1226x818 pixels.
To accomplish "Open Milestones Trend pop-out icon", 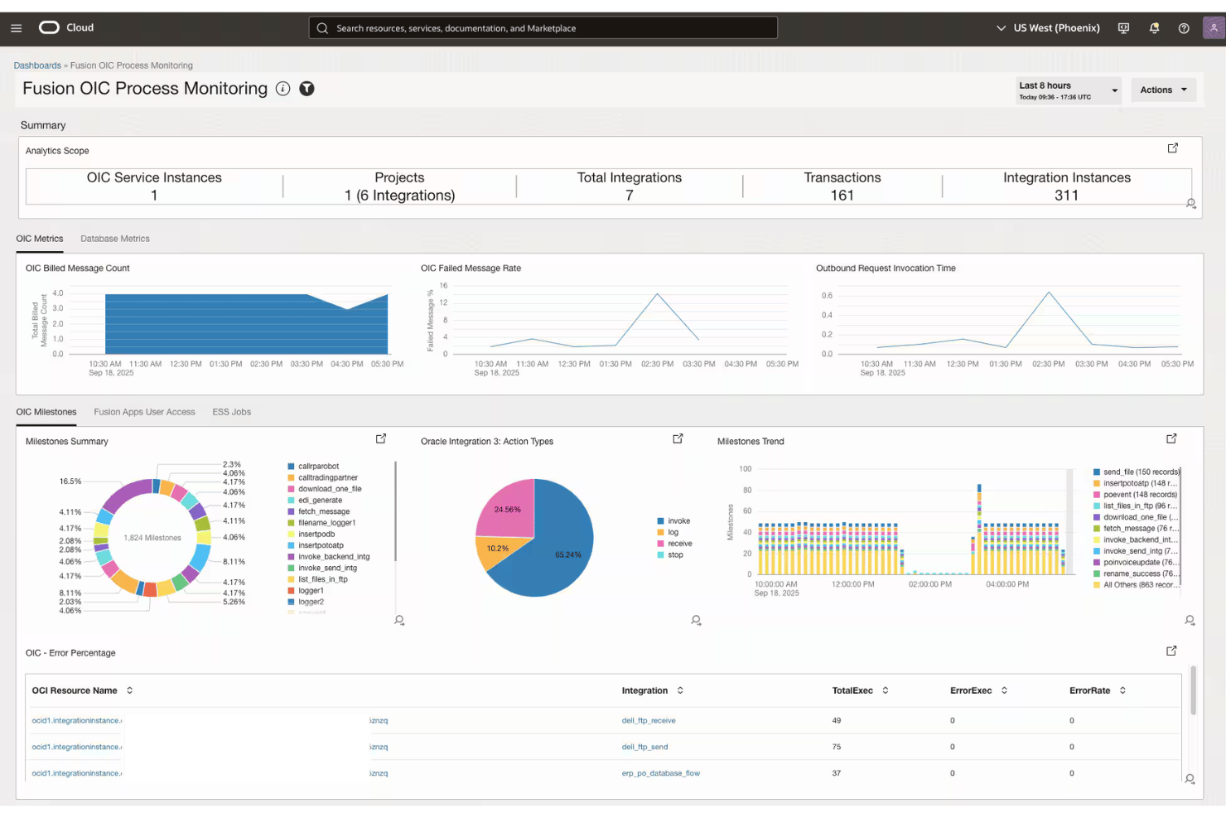I will (x=1171, y=438).
